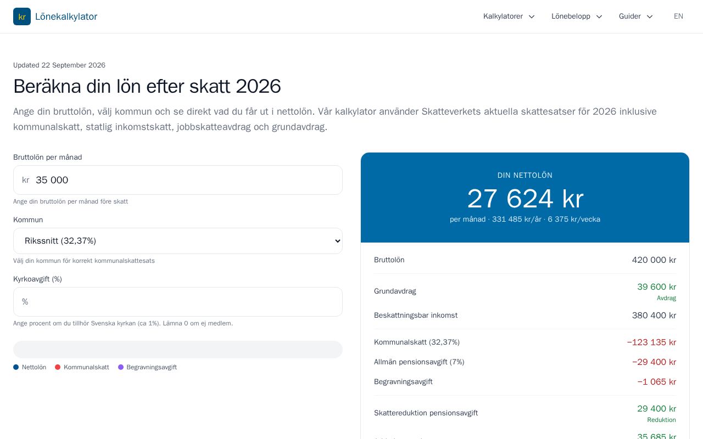Click the Beskattningsbar inkomst value 380 400 kr
Viewport: 703px width, 439px height.
pyautogui.click(x=654, y=316)
